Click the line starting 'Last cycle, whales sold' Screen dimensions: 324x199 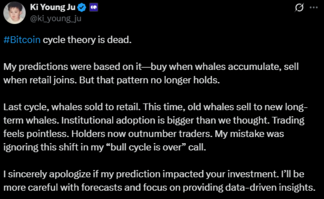(x=156, y=107)
